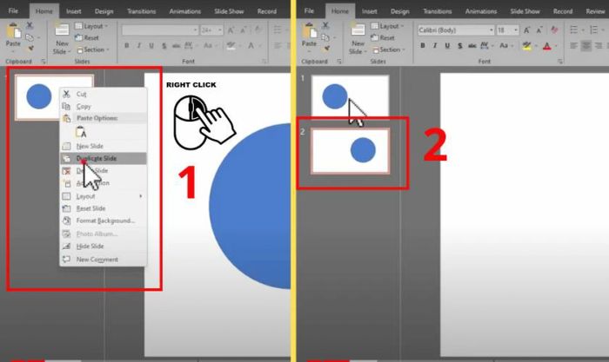This screenshot has height=362, width=609.
Task: Select Cut in the context menu
Action: pyautogui.click(x=104, y=94)
